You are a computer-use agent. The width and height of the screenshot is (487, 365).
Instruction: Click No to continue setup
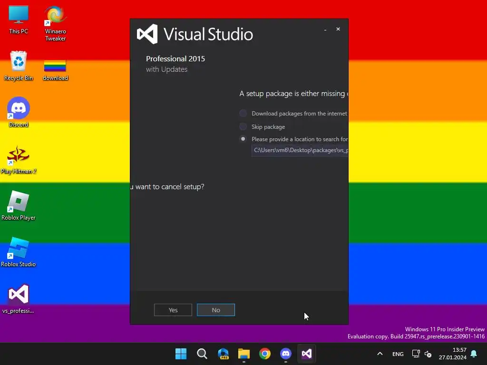(216, 310)
